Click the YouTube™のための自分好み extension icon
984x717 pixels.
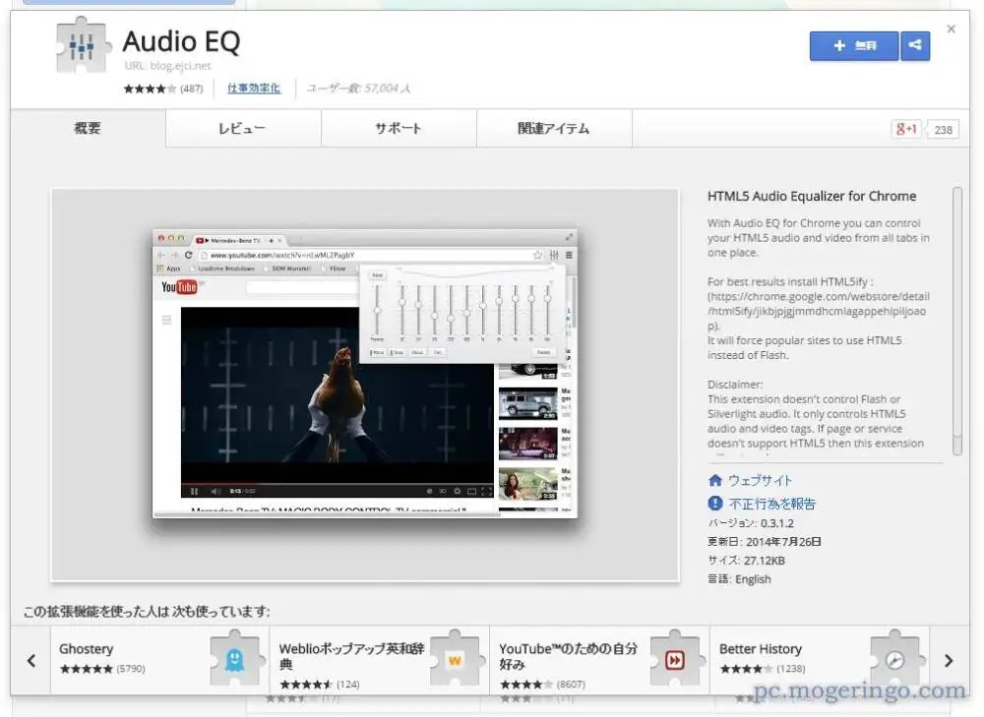[675, 660]
